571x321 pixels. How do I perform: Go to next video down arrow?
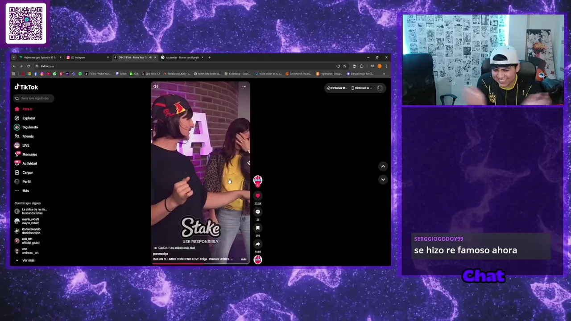pos(383,179)
